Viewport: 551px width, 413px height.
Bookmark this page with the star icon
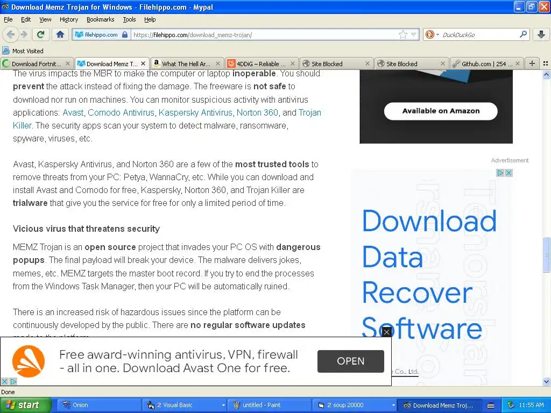click(x=402, y=34)
